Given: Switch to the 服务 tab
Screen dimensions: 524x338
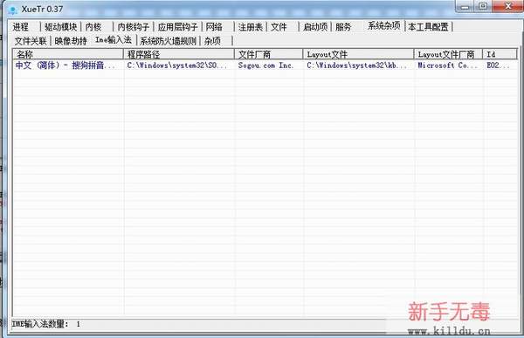Looking at the screenshot, I should coord(343,27).
